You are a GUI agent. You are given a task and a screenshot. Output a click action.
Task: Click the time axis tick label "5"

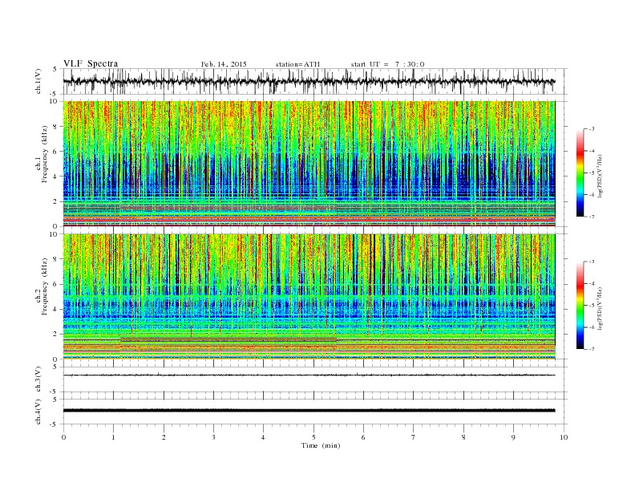(313, 437)
